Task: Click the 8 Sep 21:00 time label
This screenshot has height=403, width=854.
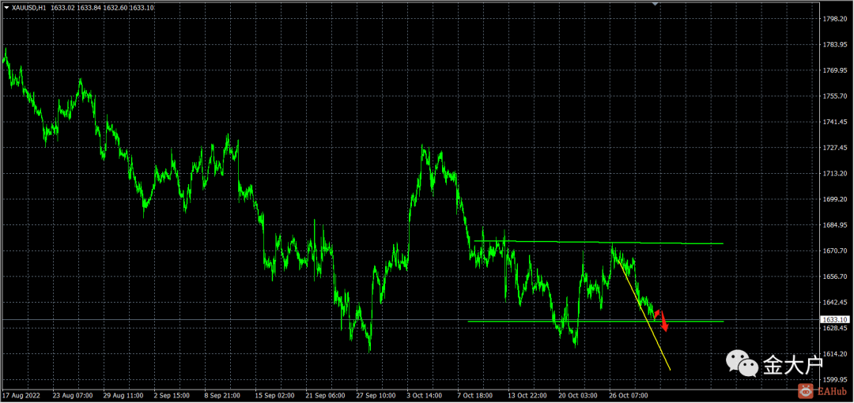Action: point(224,395)
